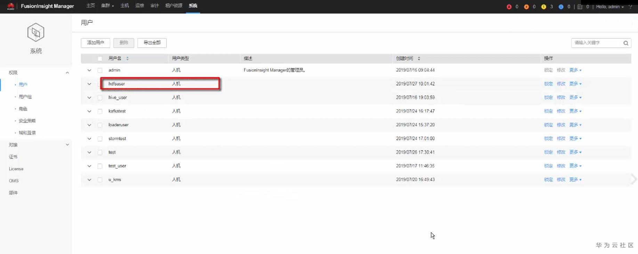This screenshot has height=254, width=638.
Task: Toggle the select-all checkbox in table header
Action: tap(100, 59)
